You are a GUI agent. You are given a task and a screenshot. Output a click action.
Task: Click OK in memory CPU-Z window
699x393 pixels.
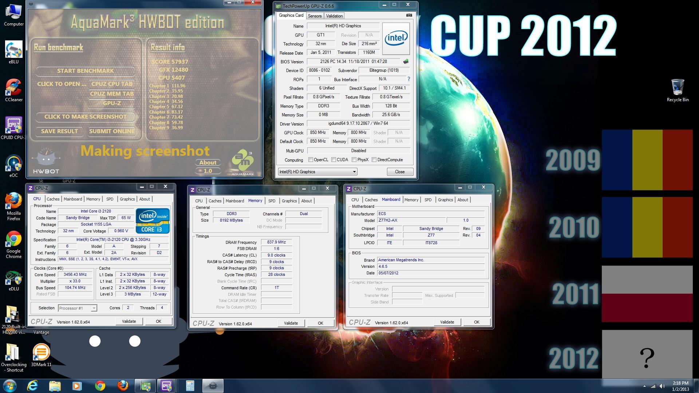click(x=320, y=323)
